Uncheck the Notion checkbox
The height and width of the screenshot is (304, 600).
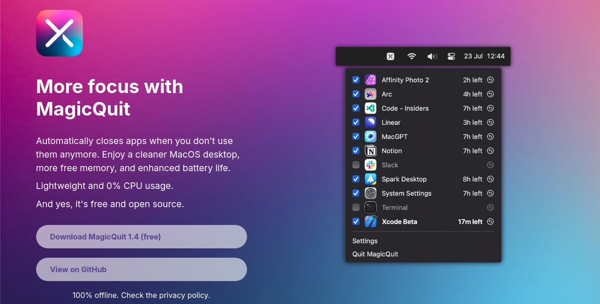click(x=356, y=151)
